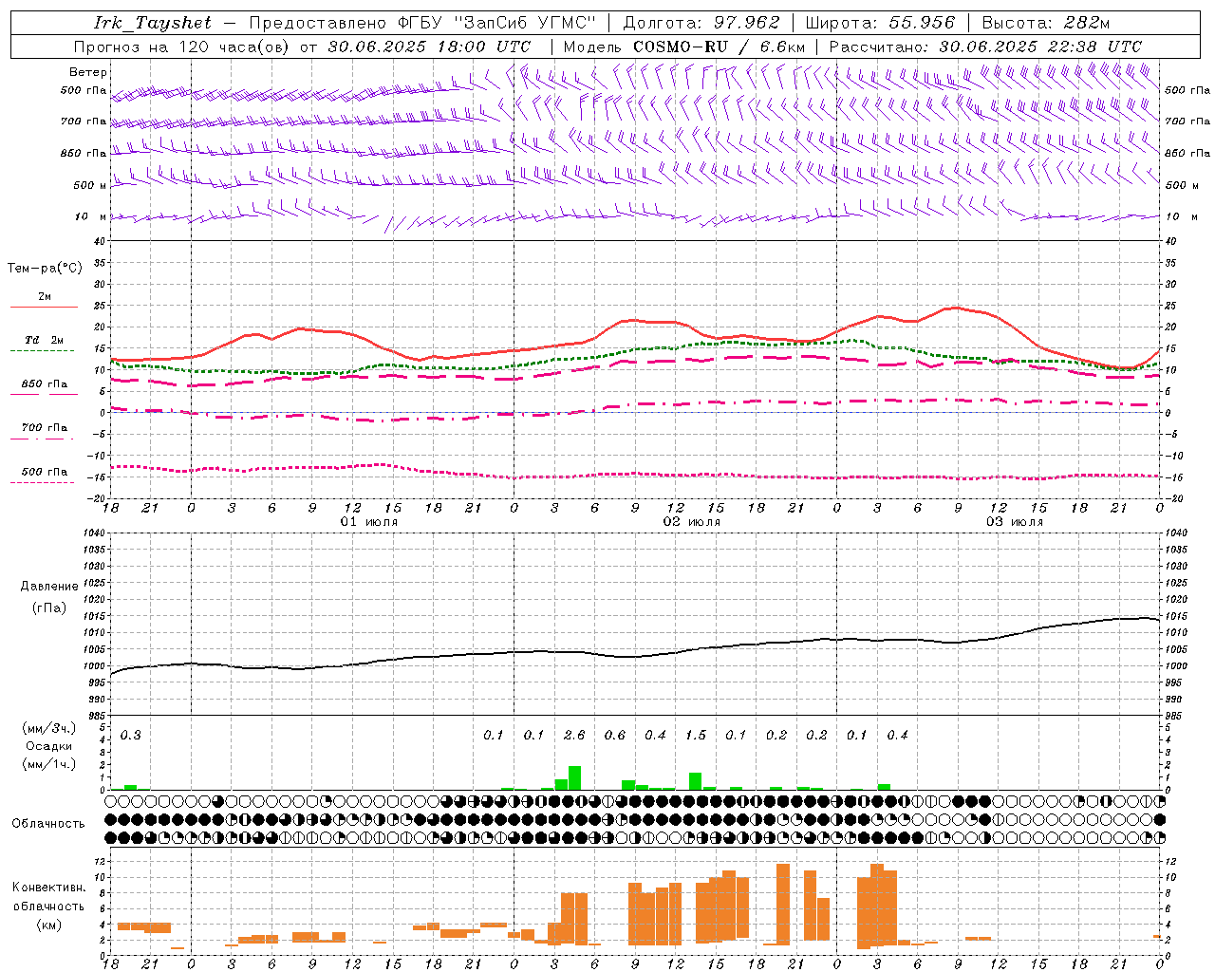Click the red solid legend line under "2м"

[44, 307]
